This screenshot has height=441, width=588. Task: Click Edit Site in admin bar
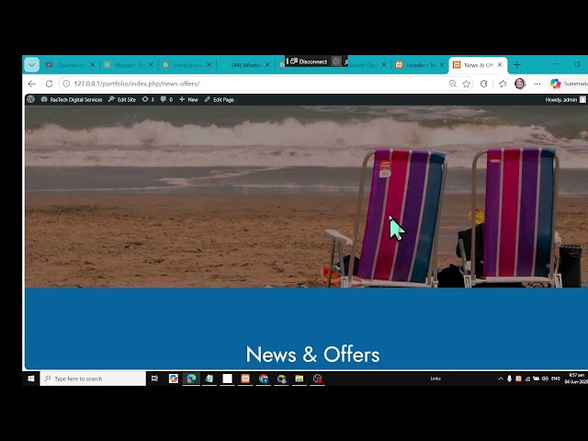(x=122, y=99)
